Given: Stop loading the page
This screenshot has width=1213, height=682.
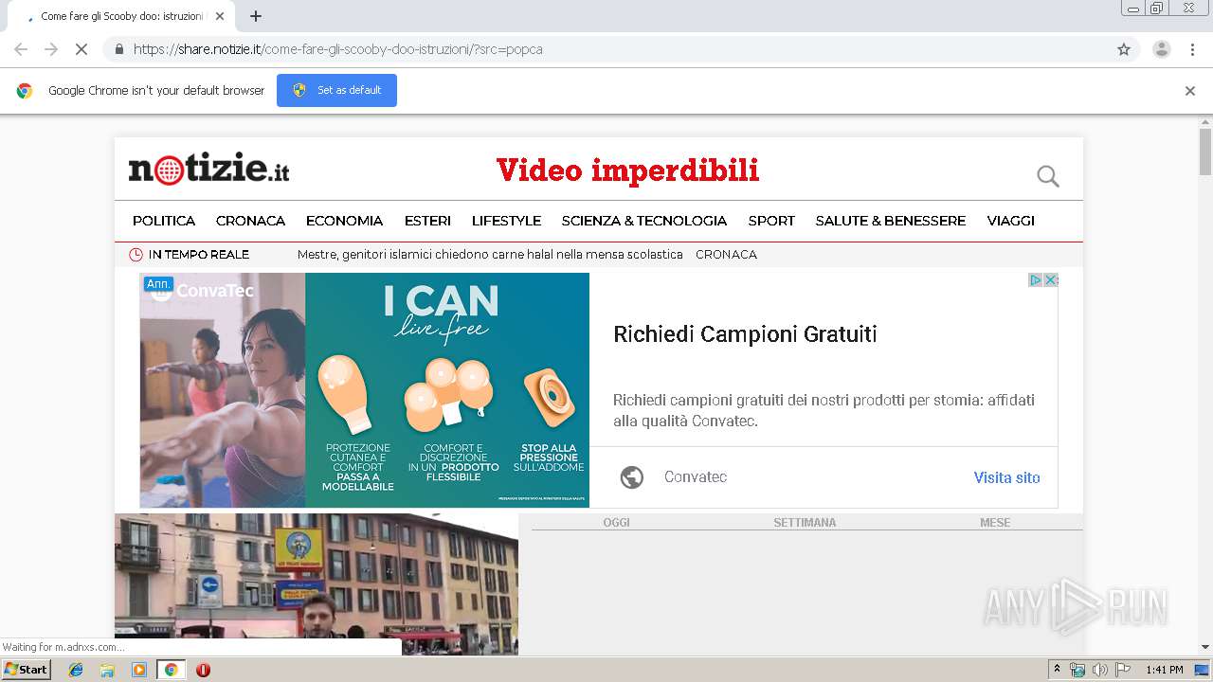Looking at the screenshot, I should 81,49.
